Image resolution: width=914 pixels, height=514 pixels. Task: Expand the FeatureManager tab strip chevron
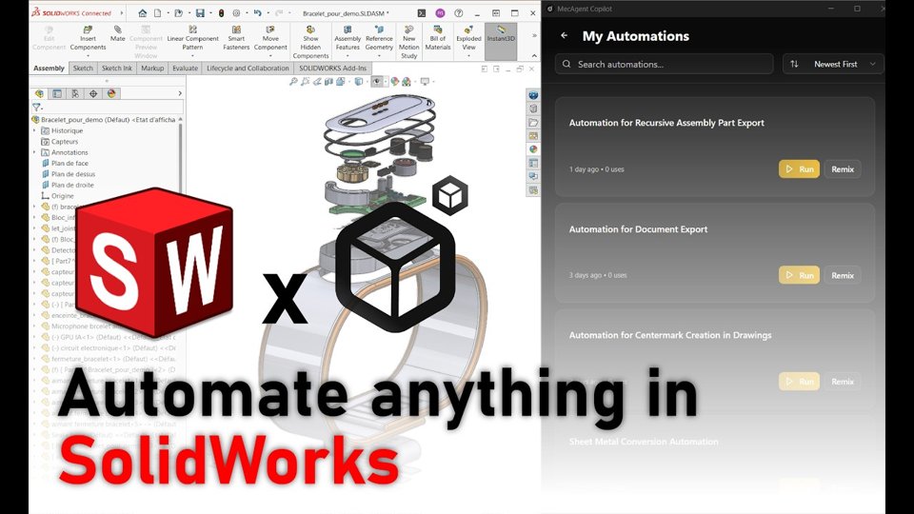180,93
